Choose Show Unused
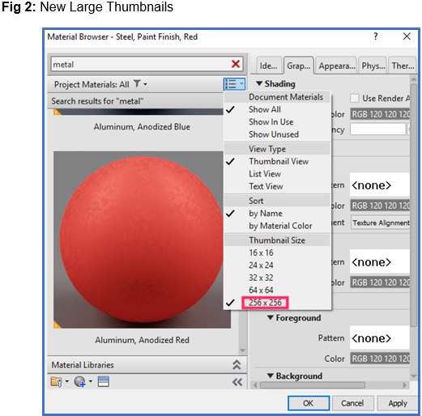Viewport: 422px width, 416px height. (277, 134)
